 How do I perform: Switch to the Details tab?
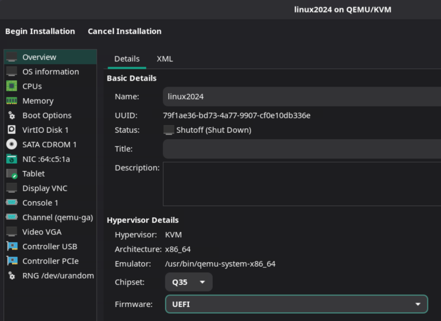(127, 59)
